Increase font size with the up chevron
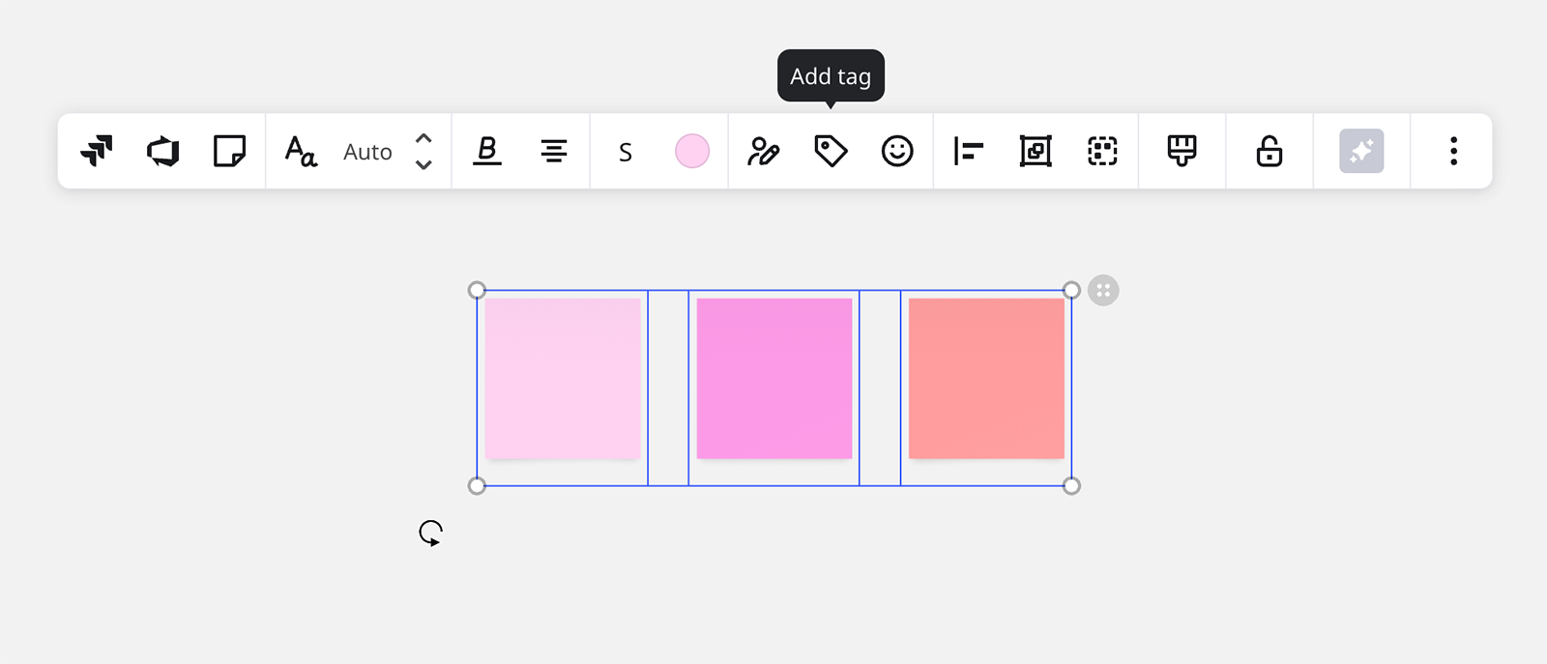Viewport: 1547px width, 664px height. 423,139
